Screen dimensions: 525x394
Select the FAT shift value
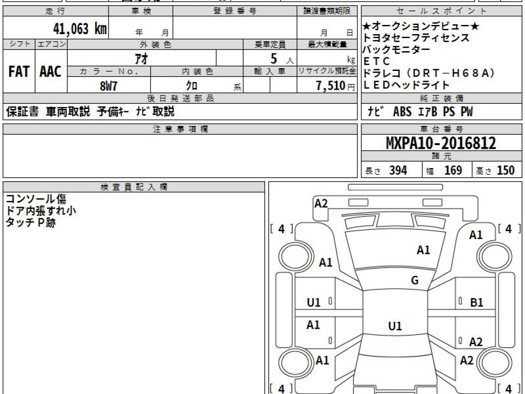coord(19,71)
